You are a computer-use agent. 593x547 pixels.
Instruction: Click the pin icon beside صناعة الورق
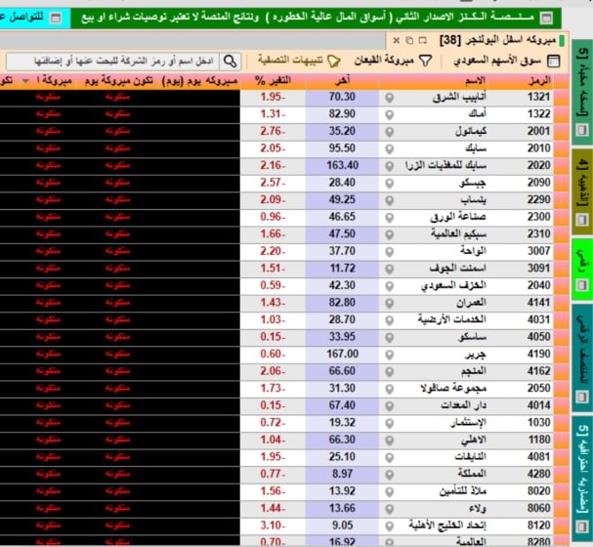tap(390, 218)
